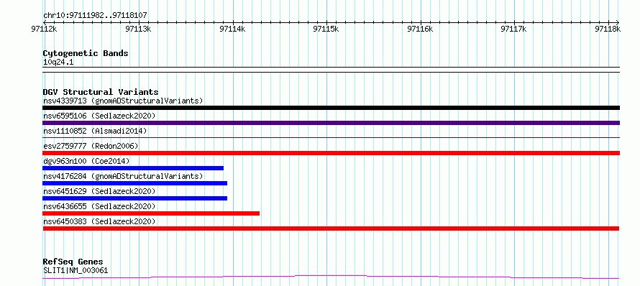
Task: Select the blue dgv963n100 variant bar
Action: pos(133,168)
